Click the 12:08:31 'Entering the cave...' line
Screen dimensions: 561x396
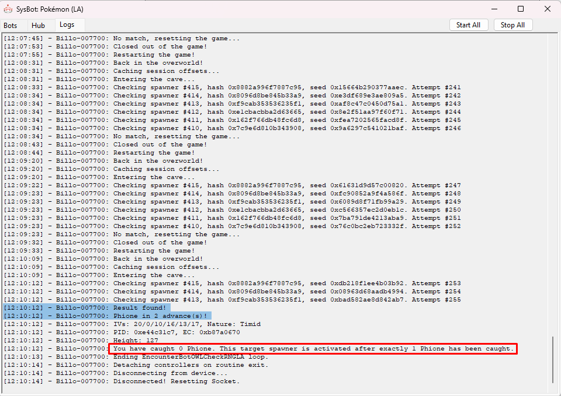click(99, 79)
